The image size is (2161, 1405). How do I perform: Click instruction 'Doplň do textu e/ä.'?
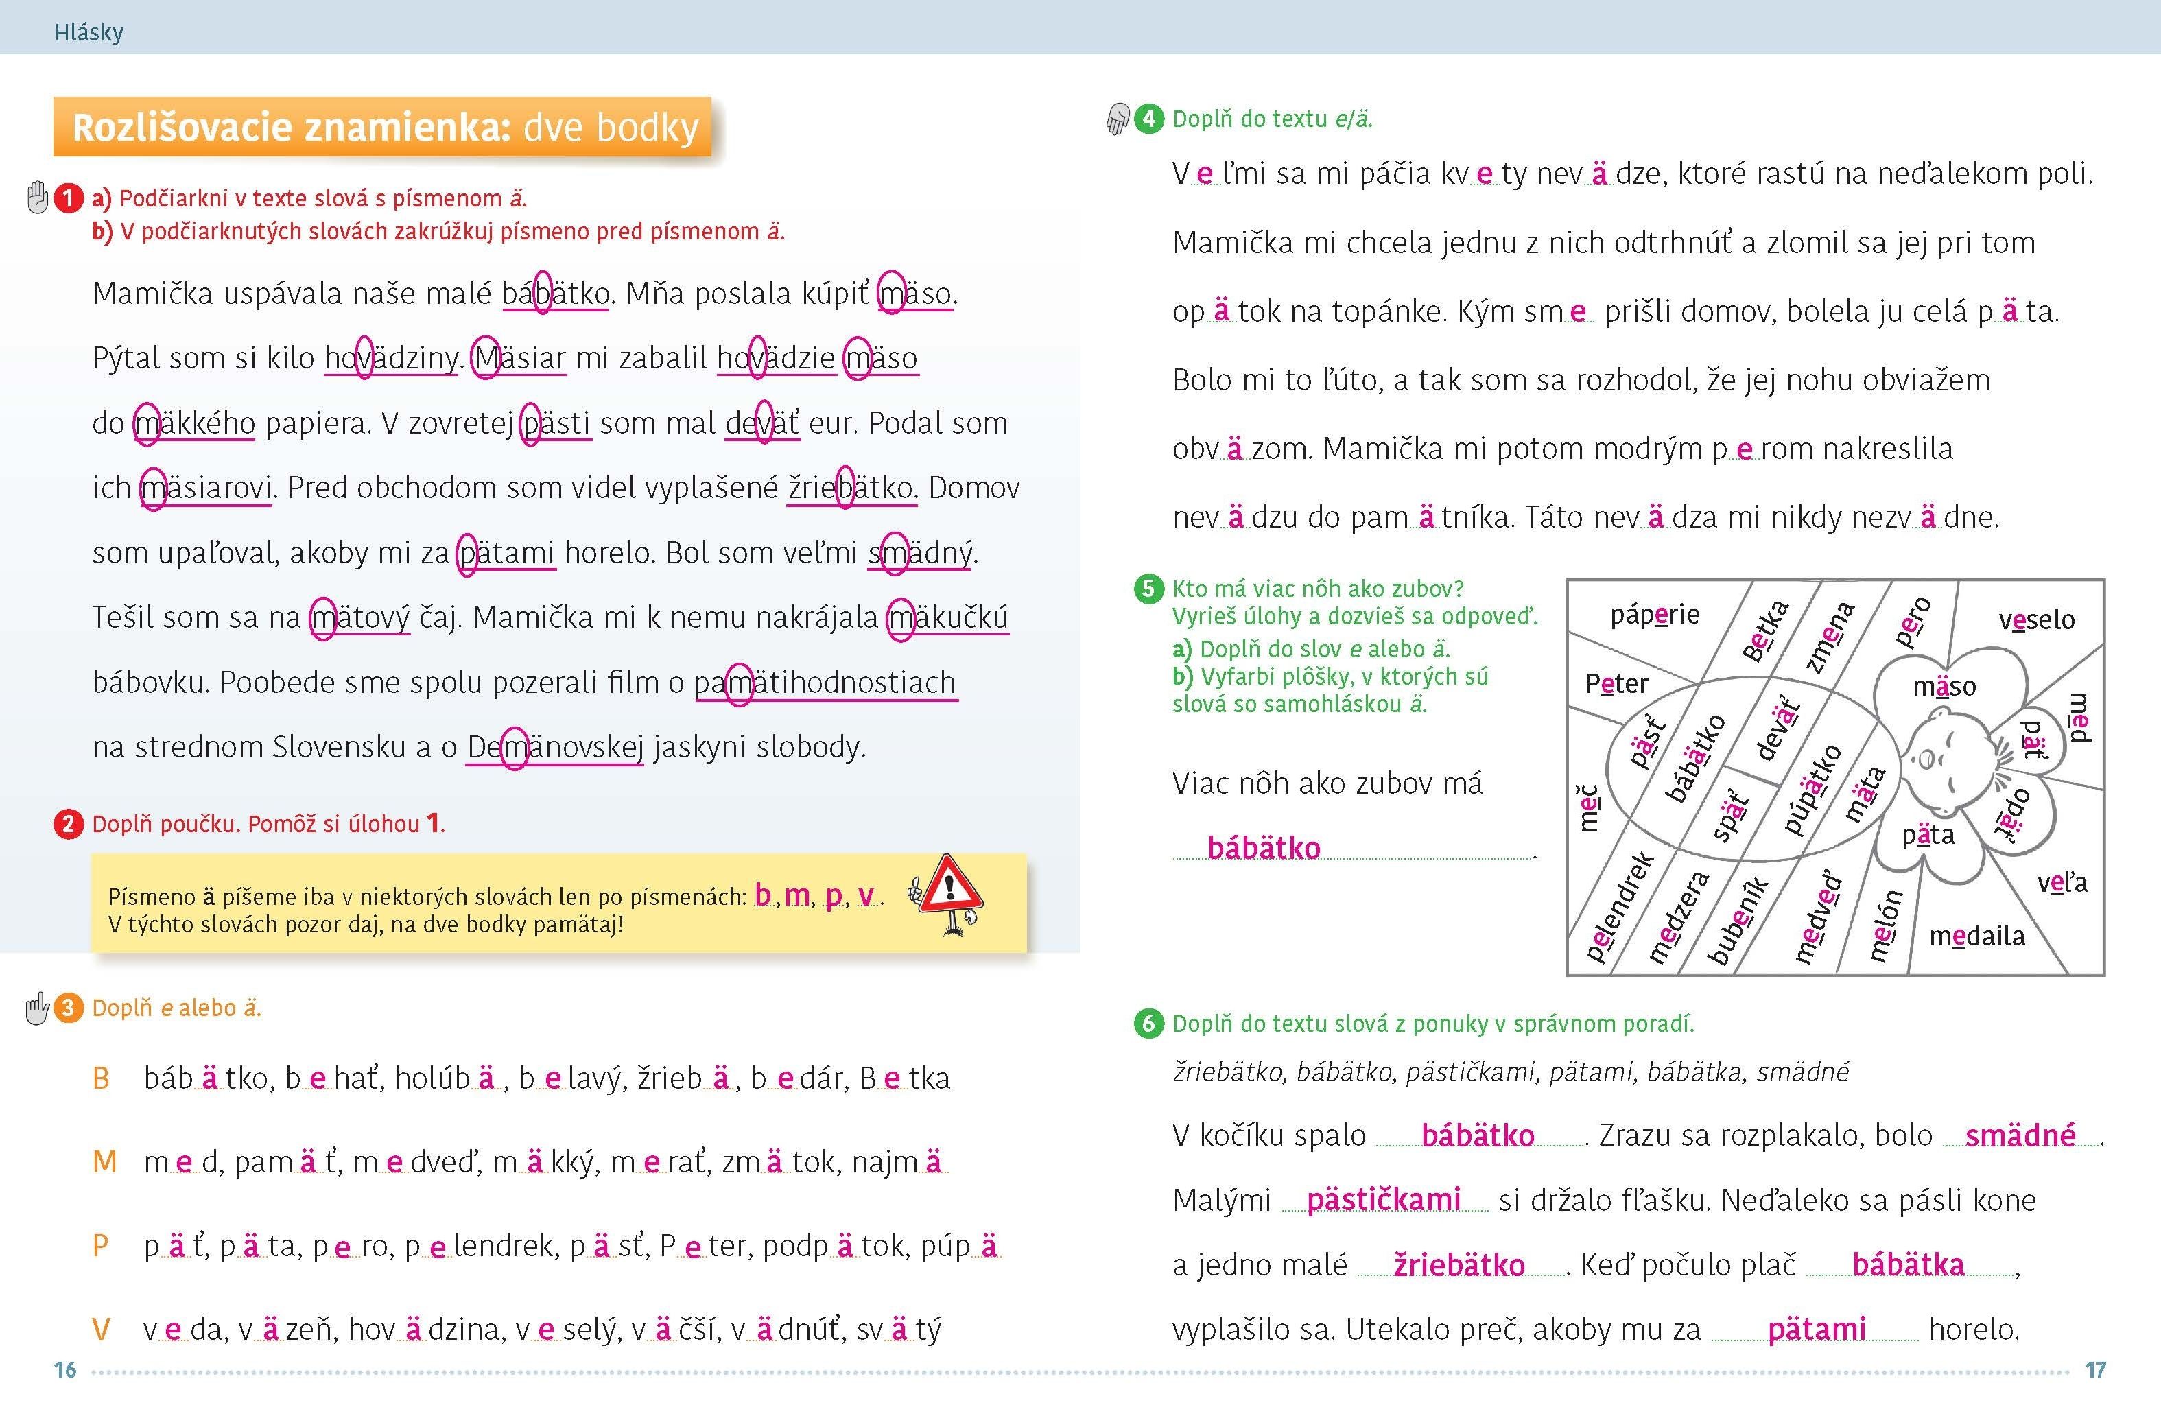pyautogui.click(x=1272, y=119)
